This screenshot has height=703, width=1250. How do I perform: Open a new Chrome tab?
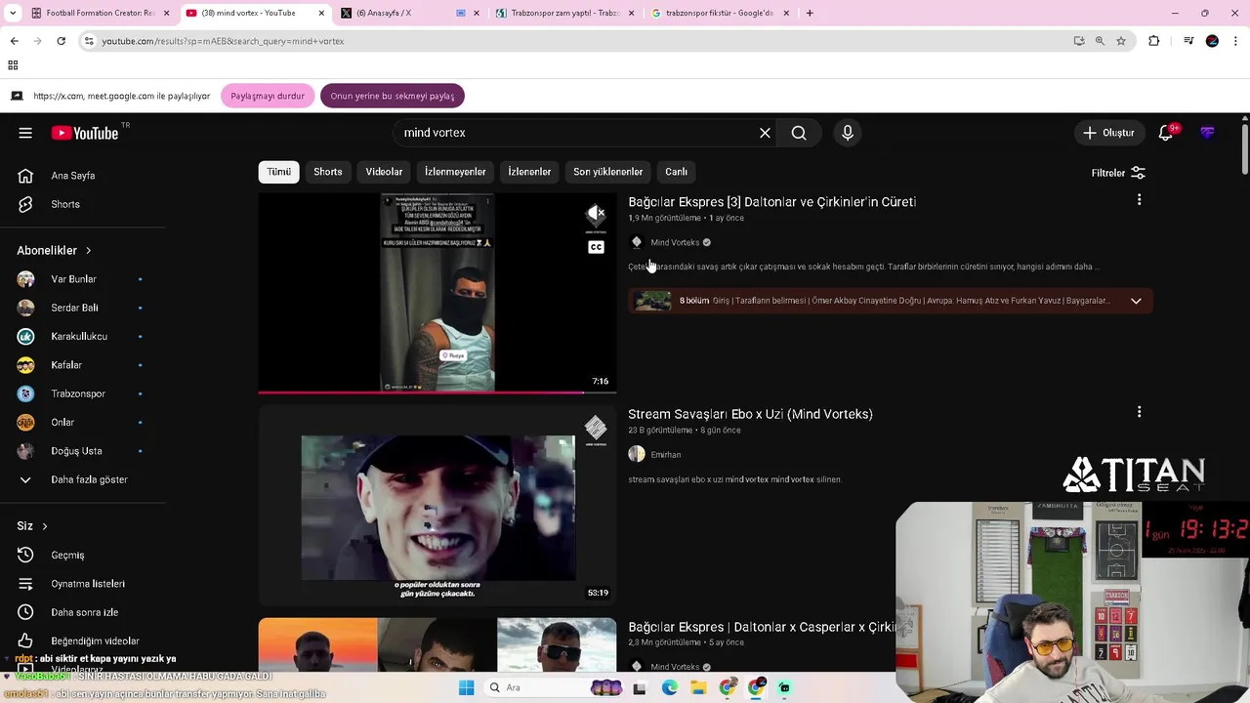click(x=810, y=13)
